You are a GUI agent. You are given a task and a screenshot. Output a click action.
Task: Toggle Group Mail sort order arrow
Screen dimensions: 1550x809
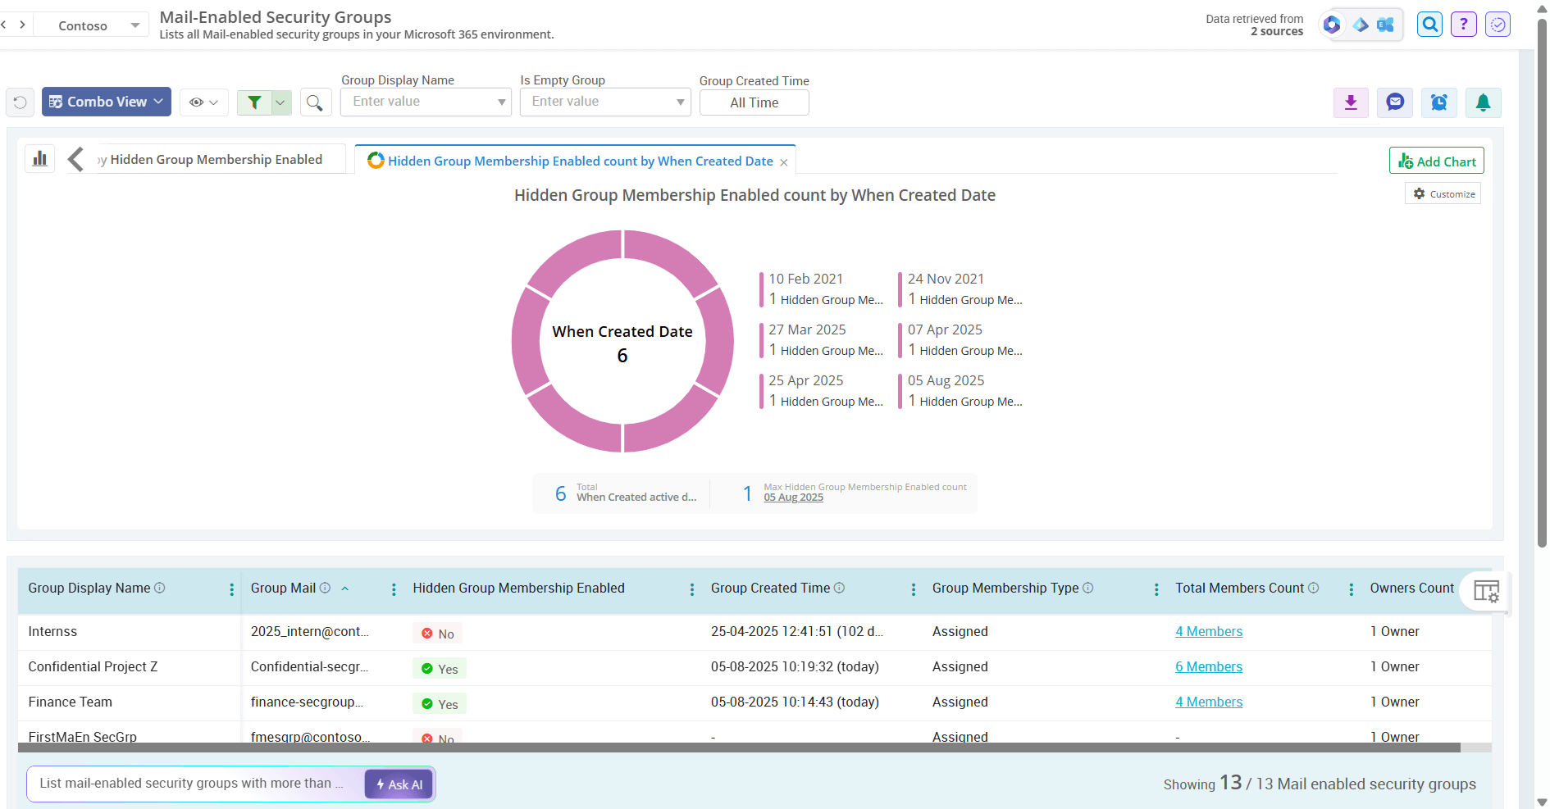pos(345,589)
